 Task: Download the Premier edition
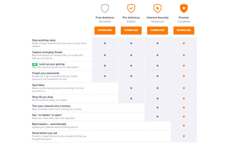(x=184, y=30)
